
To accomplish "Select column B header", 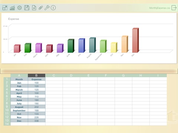I will pos(37,75).
